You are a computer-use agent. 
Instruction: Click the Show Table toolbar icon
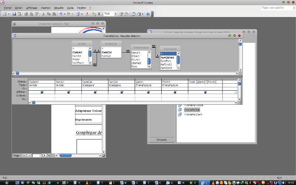[x=94, y=14]
